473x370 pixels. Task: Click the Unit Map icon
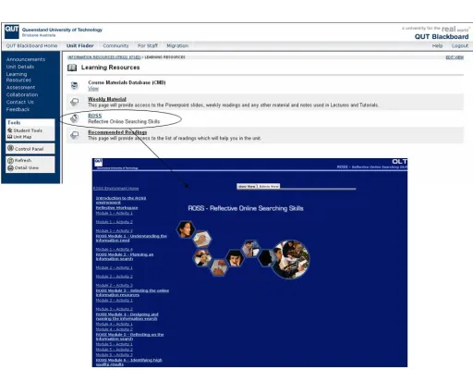10,137
